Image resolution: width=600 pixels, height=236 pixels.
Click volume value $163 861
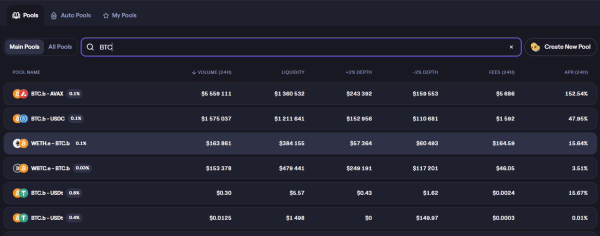point(219,143)
